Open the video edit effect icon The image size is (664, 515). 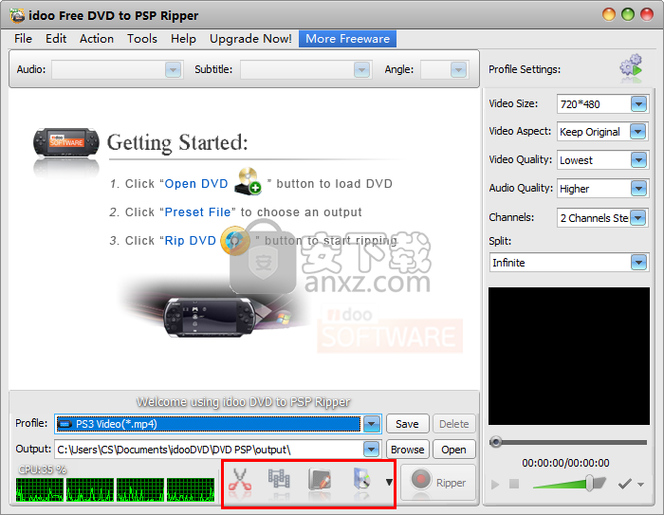(320, 480)
